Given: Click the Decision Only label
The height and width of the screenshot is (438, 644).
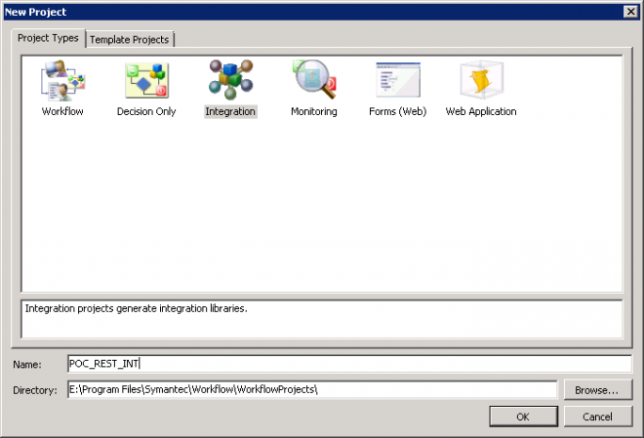Looking at the screenshot, I should 146,111.
